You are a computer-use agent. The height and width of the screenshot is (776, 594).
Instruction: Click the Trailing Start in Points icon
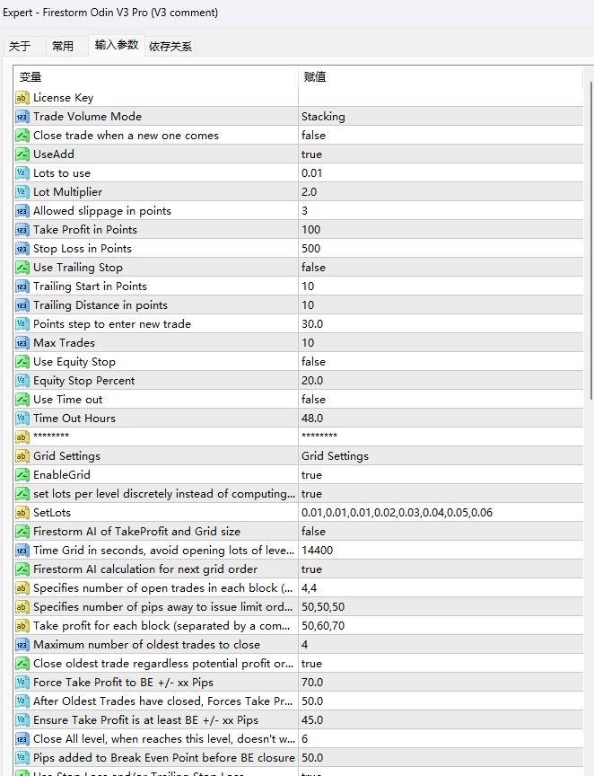click(x=22, y=287)
